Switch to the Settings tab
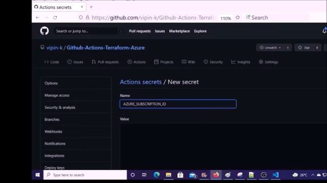The width and height of the screenshot is (327, 183). pos(268,62)
